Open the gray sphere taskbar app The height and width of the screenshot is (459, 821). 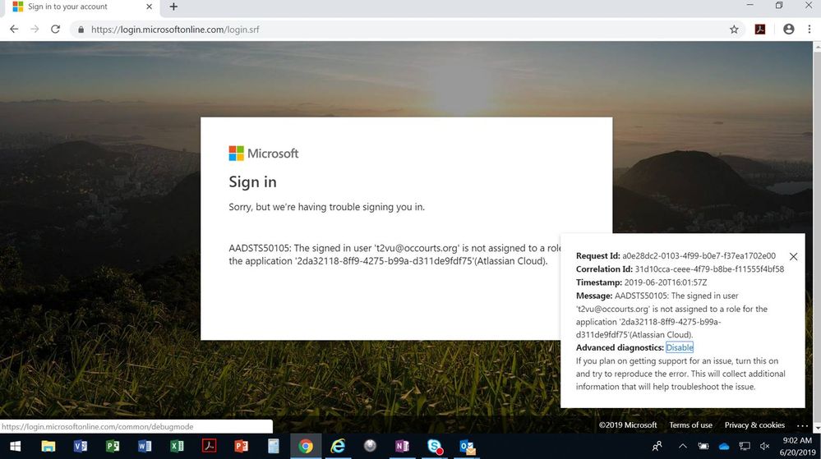(370, 446)
